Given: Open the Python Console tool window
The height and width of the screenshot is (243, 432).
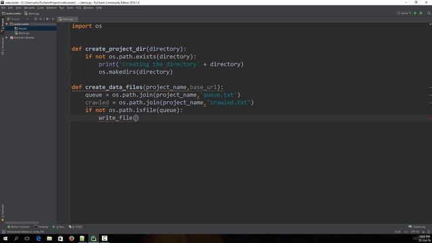Looking at the screenshot, I should (18, 227).
